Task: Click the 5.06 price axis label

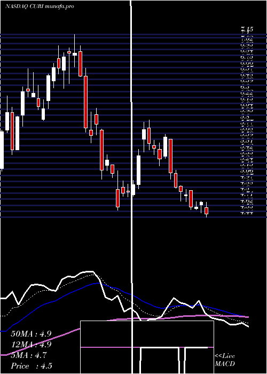Action: tap(247, 171)
